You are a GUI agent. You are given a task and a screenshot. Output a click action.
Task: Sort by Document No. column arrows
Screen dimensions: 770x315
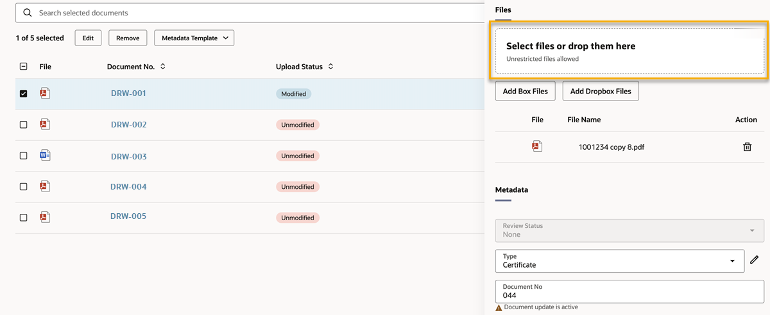(163, 67)
